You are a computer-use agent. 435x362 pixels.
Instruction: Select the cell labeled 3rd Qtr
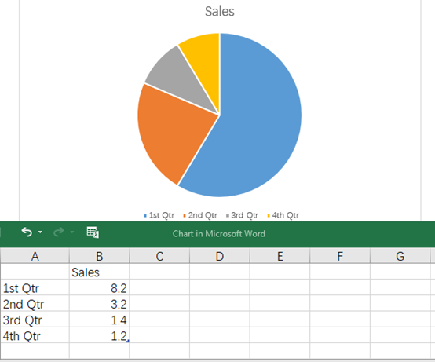tap(35, 320)
